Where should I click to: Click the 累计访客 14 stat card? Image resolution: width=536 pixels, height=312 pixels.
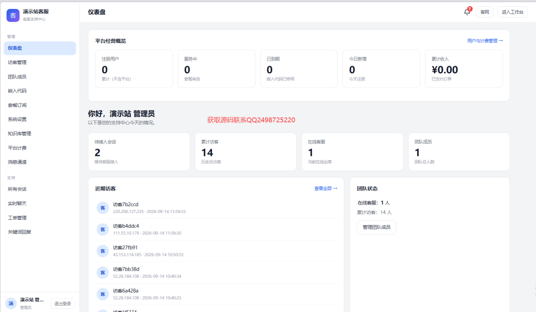(246, 152)
